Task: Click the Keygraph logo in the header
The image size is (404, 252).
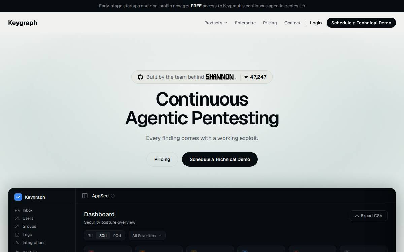Action: coord(23,23)
